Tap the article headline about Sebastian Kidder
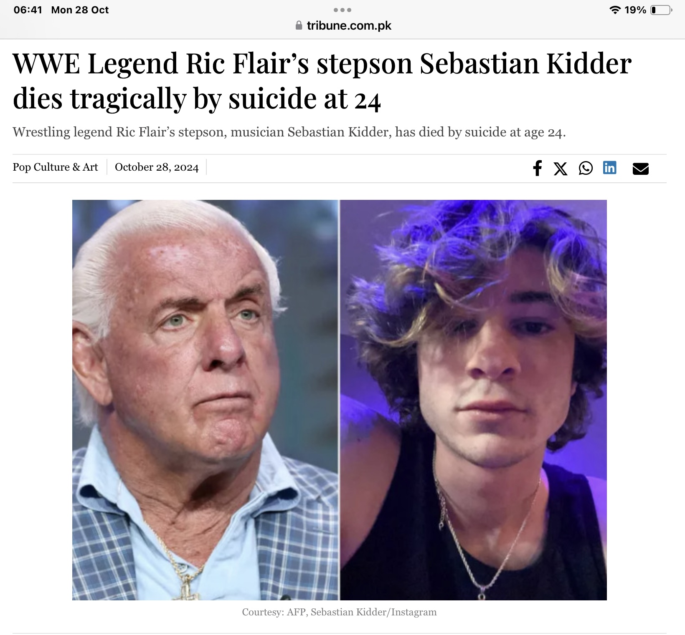Viewport: 685px width, 635px height. point(322,81)
